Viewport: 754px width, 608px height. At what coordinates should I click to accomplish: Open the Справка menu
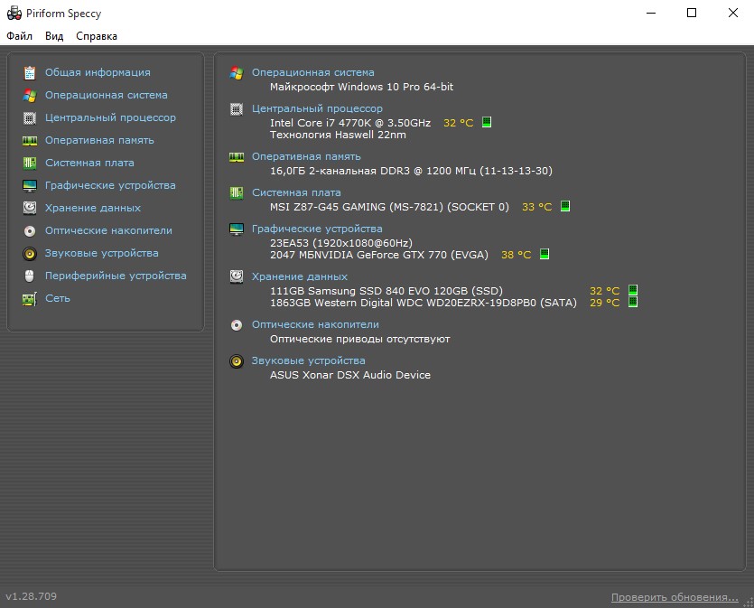tap(97, 36)
